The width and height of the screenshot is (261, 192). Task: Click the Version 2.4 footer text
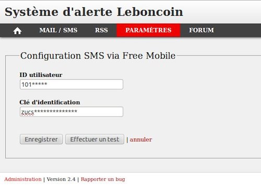61,179
